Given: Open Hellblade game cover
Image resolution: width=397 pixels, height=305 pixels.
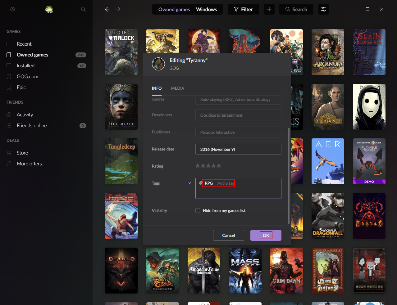Looking at the screenshot, I should tap(121, 107).
